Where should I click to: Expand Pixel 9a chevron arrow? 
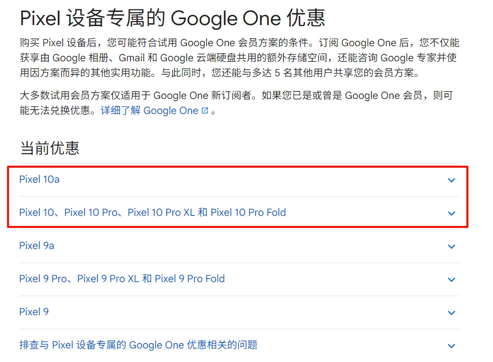pos(451,247)
